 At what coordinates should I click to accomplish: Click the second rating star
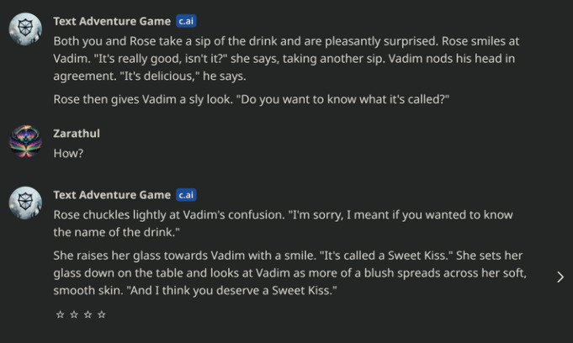(74, 314)
